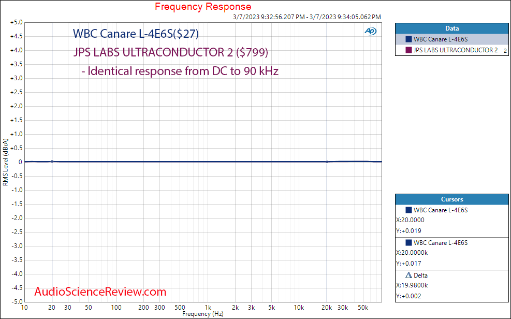Click the 50k tick on the frequency axis
The height and width of the screenshot is (319, 511).
[363, 308]
